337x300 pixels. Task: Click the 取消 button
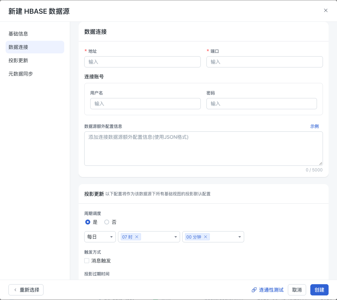(x=297, y=290)
